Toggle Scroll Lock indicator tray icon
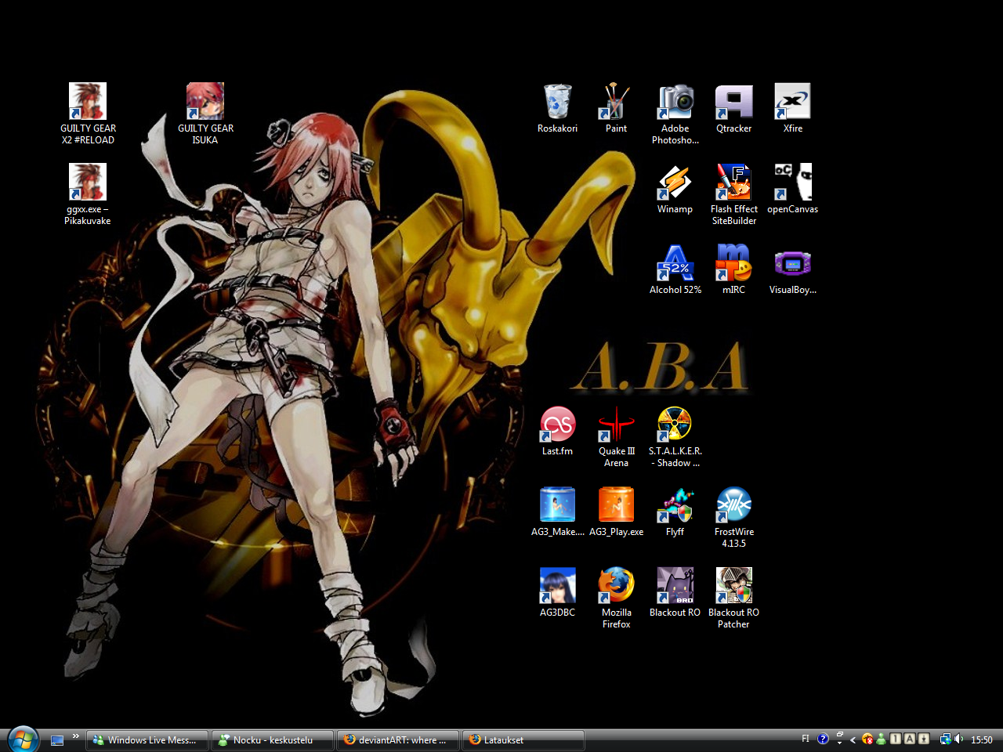1003x752 pixels. (924, 739)
